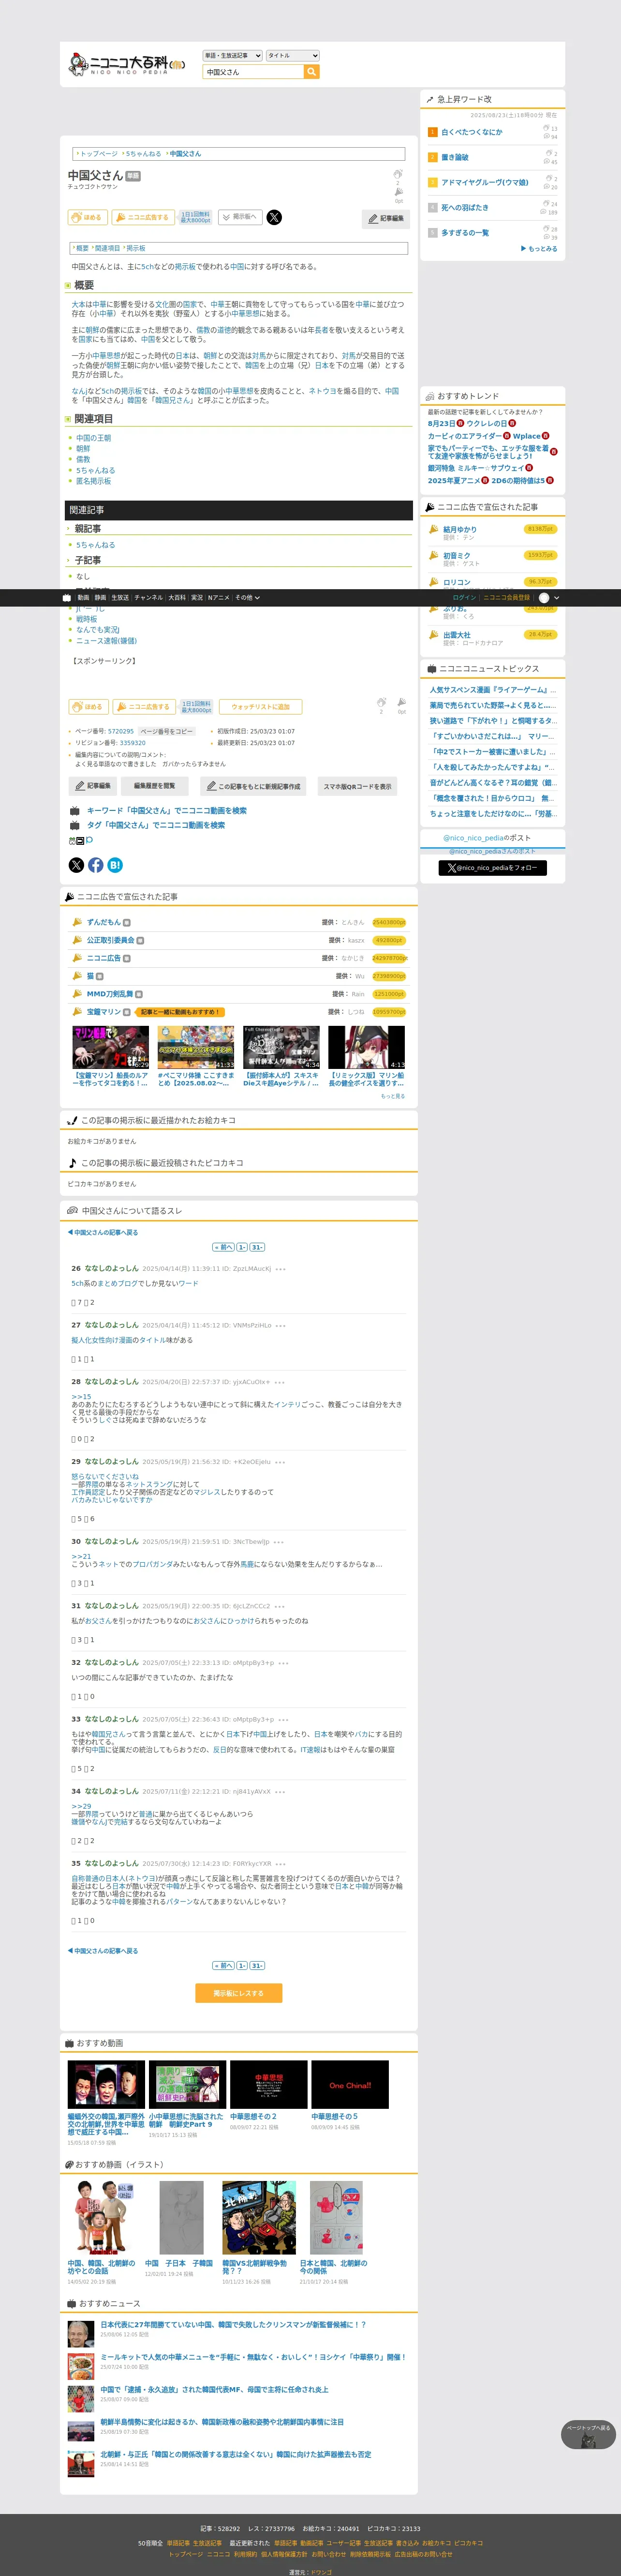
Task: Click スマホ版QRコードを表示 button
Action: (357, 786)
